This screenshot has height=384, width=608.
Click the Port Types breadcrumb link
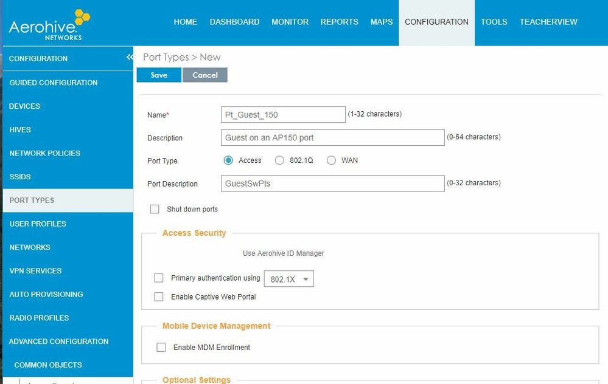tap(166, 57)
